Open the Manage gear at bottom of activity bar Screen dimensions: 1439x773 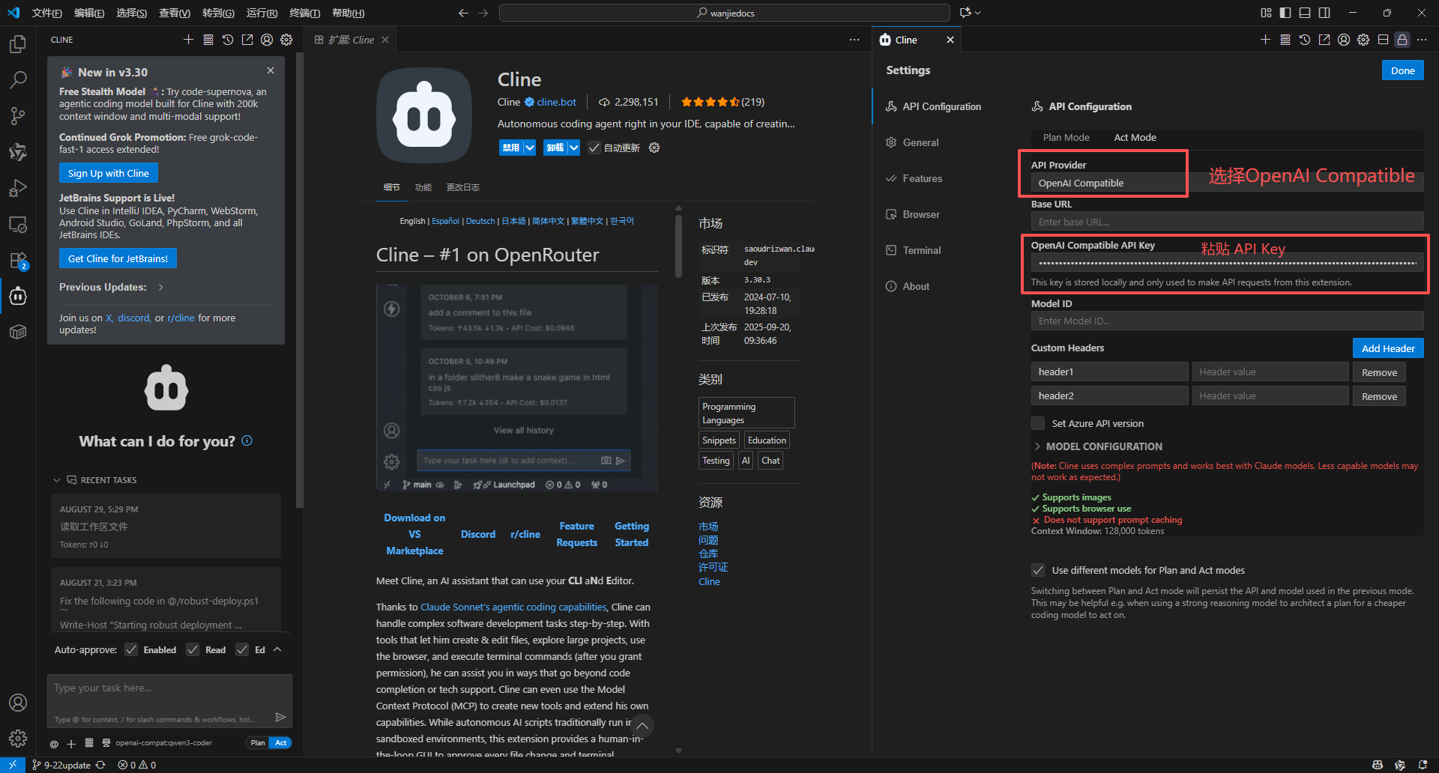pyautogui.click(x=18, y=739)
